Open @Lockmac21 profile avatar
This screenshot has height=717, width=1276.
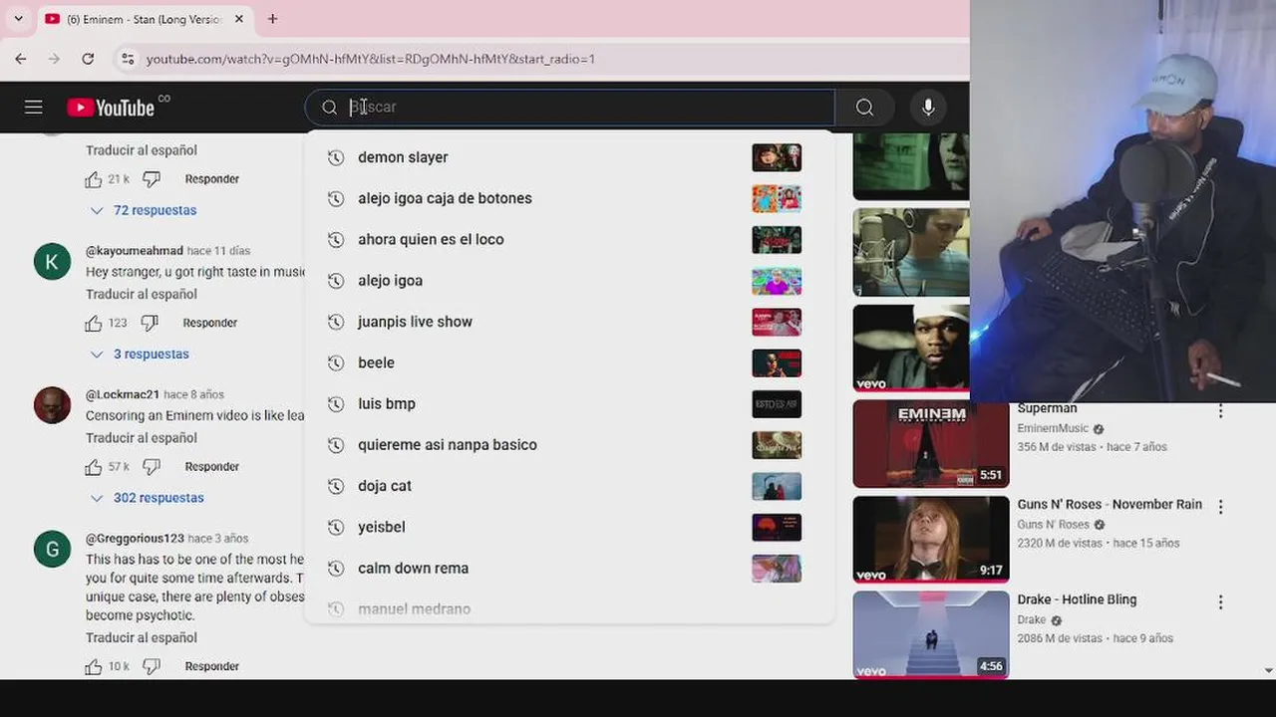click(x=52, y=405)
